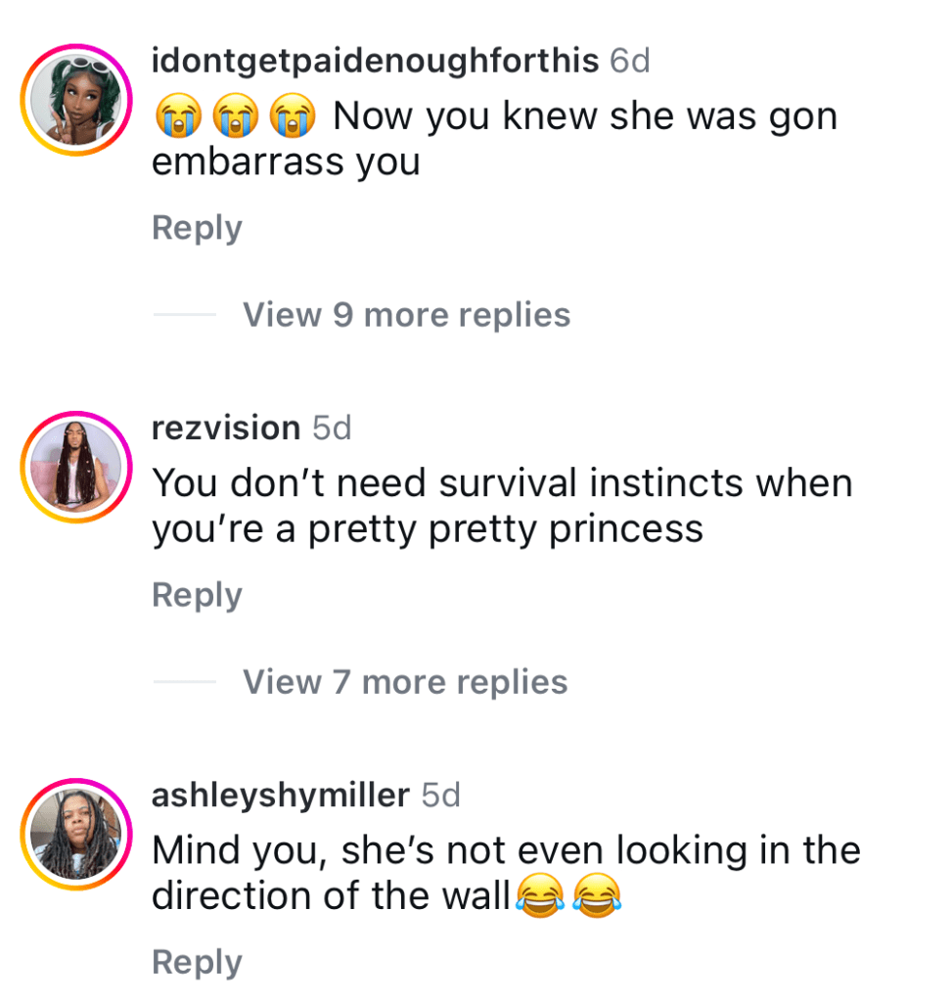Screen dimensions: 952x1002
Task: Click the idontgetpaidenoughforthis username
Action: coord(375,61)
